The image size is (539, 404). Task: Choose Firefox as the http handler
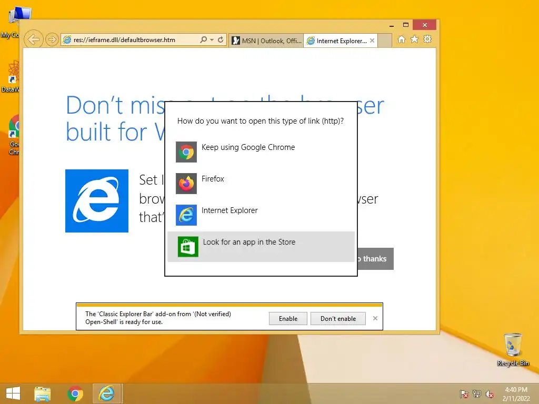(261, 184)
